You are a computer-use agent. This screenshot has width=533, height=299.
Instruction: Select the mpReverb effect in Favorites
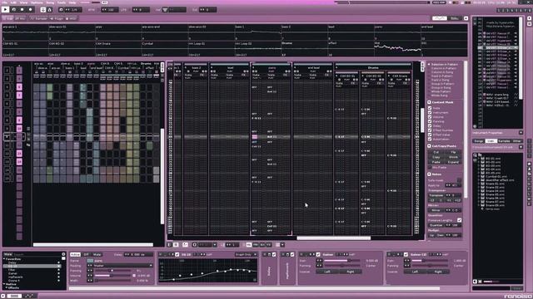[15, 277]
